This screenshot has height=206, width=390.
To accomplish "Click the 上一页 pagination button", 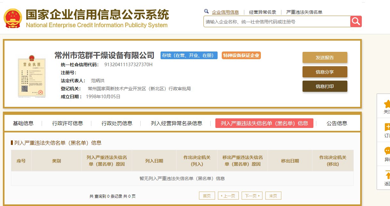I will (228, 196).
